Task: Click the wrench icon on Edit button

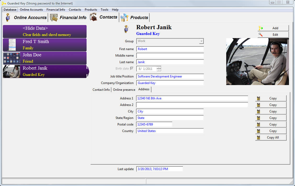Action: (x=260, y=34)
